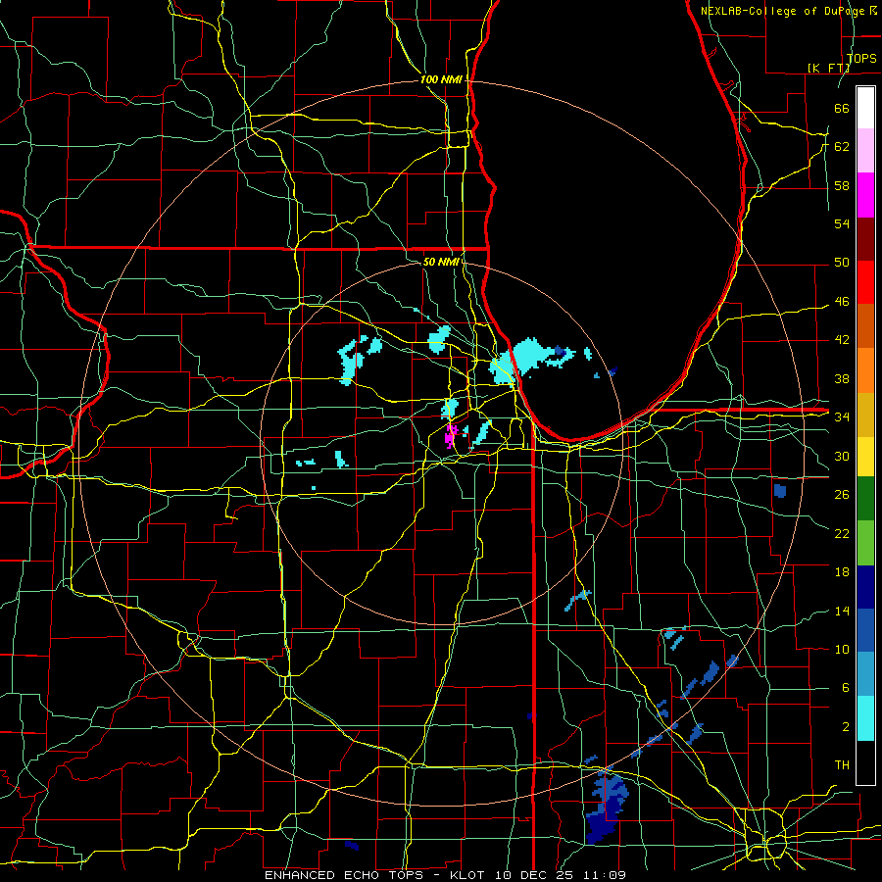The image size is (882, 882).
Task: Click the legend value 22
Action: click(842, 533)
